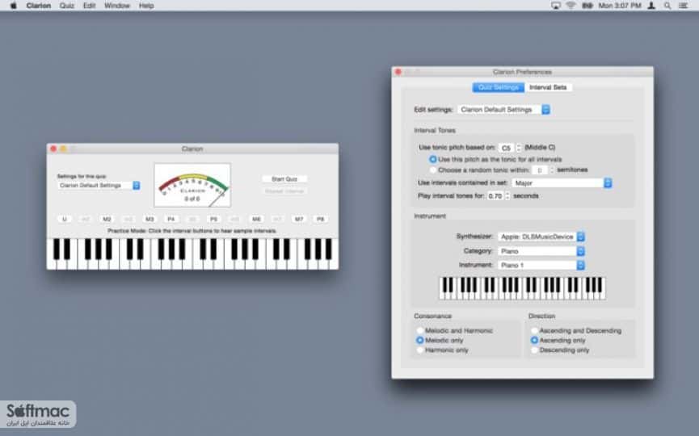
Task: Open Notification Center icon
Action: pos(683,6)
